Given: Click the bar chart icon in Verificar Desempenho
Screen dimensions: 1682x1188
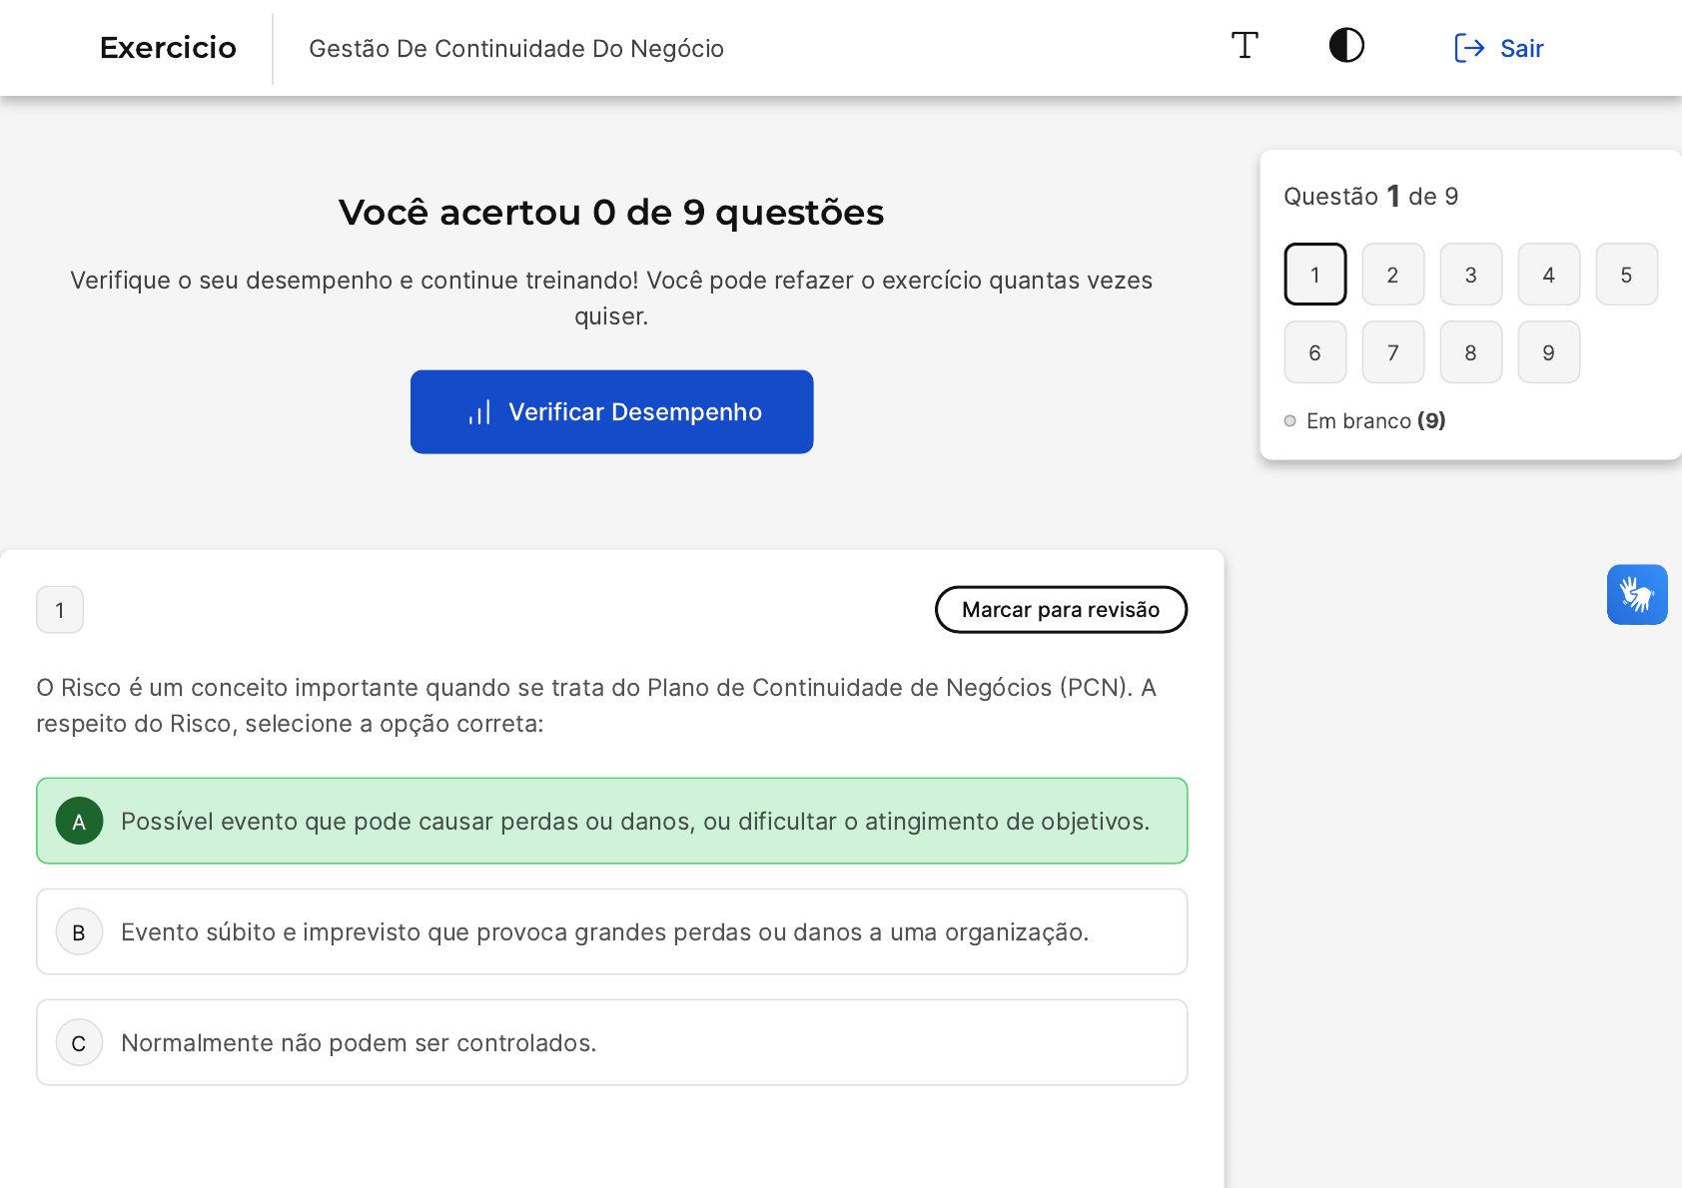Looking at the screenshot, I should pyautogui.click(x=479, y=412).
